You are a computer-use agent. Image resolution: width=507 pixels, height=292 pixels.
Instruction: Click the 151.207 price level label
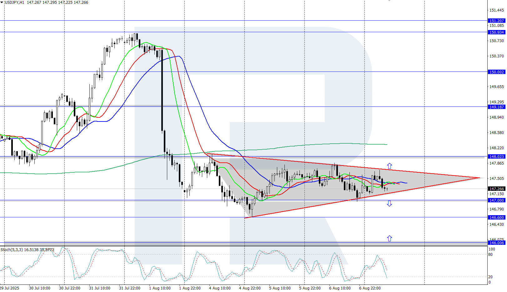tap(496, 21)
